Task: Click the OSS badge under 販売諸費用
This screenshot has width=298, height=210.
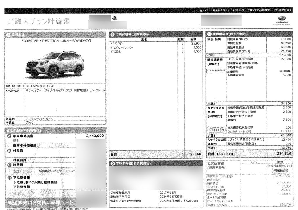Action: (216, 70)
